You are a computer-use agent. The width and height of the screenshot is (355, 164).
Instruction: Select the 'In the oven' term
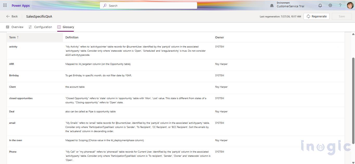pos(16,140)
